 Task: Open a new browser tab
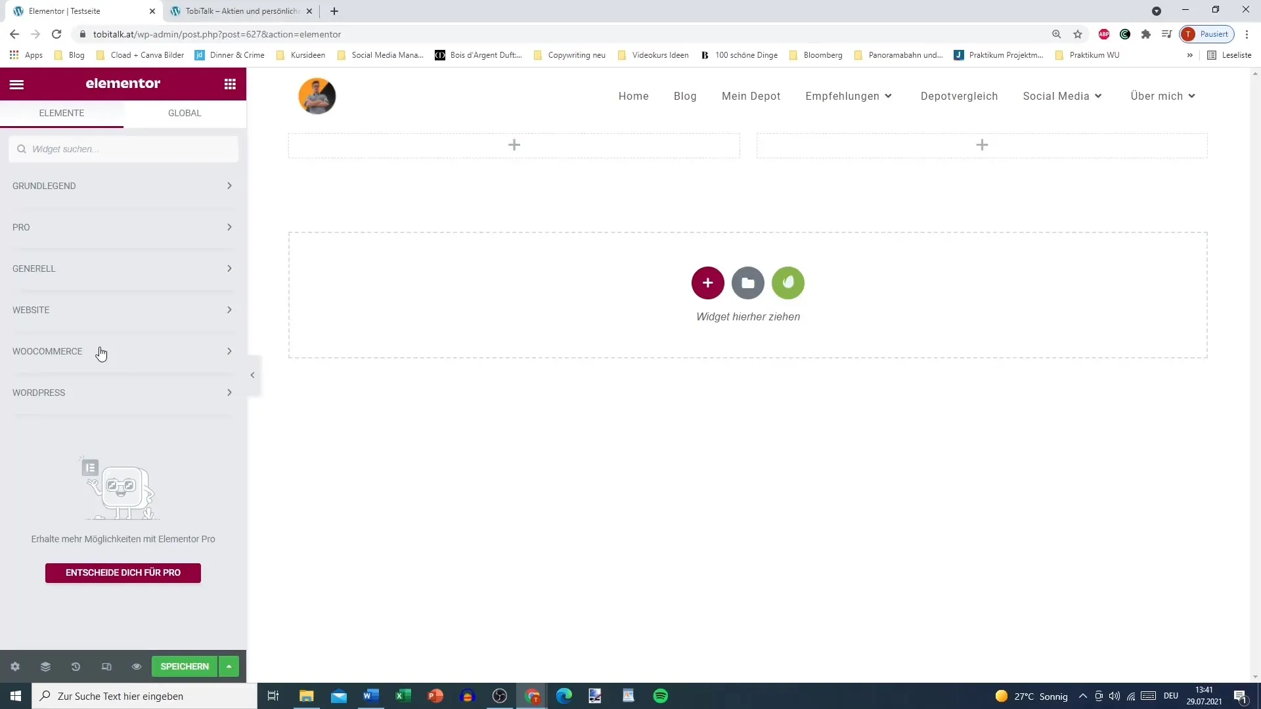[x=334, y=11]
